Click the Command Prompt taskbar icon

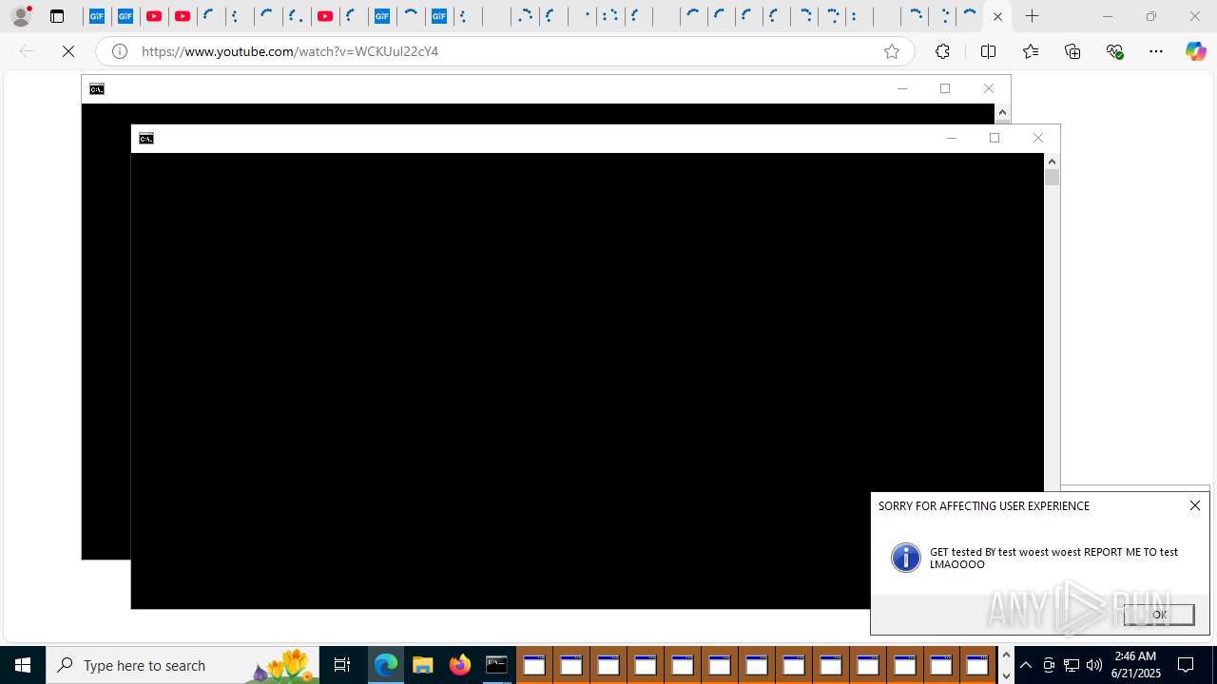coord(496,665)
